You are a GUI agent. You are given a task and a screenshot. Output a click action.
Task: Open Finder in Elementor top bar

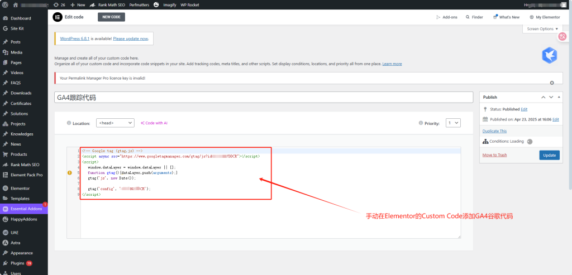[x=474, y=17]
